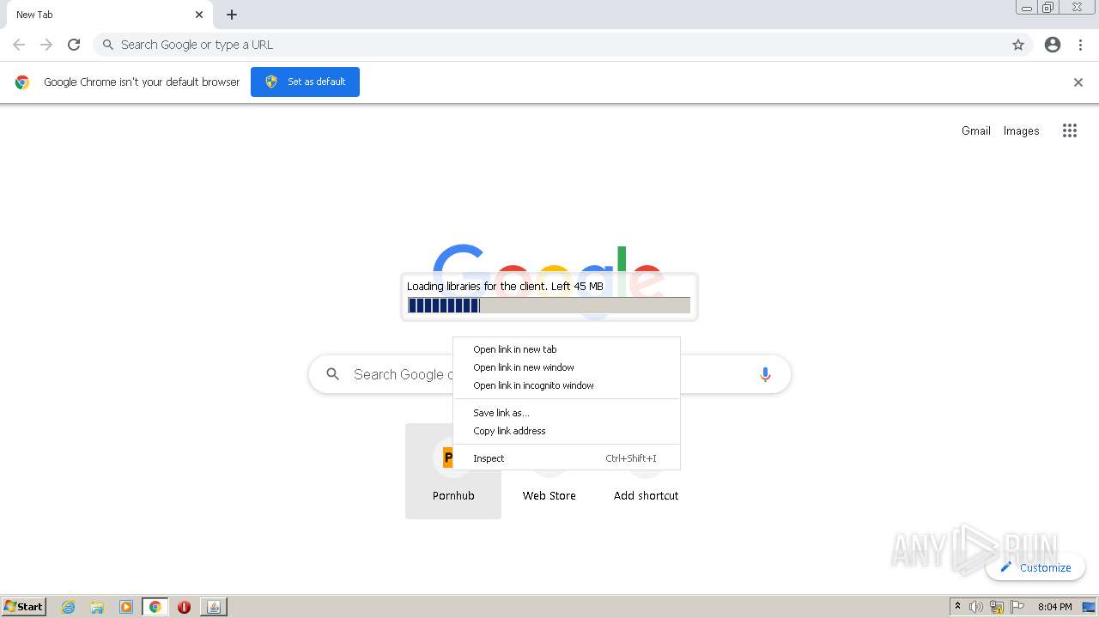The height and width of the screenshot is (618, 1099).
Task: Click the magnifier in Google search box
Action: (333, 374)
